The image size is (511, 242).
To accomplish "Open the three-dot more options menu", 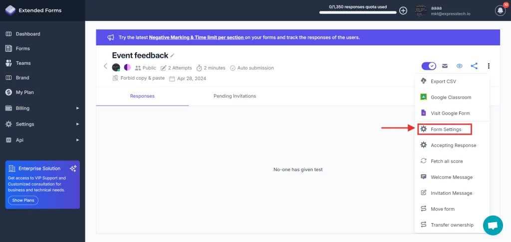I will coord(489,66).
